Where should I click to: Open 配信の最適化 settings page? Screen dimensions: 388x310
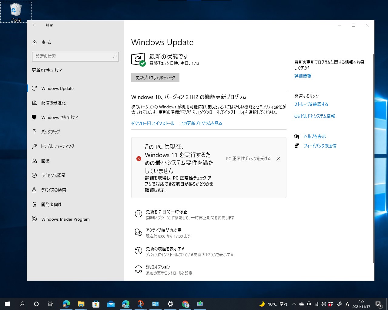(x=54, y=103)
